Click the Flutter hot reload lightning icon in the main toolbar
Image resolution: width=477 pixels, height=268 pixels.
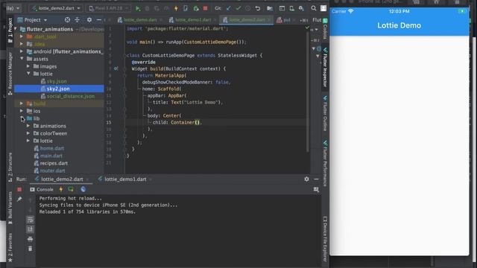tap(176, 8)
